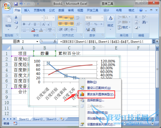Click the Cut scissors icon
The width and height of the screenshot is (161, 128).
click(x=16, y=17)
